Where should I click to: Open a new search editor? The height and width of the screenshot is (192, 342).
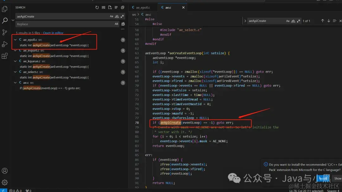110,7
